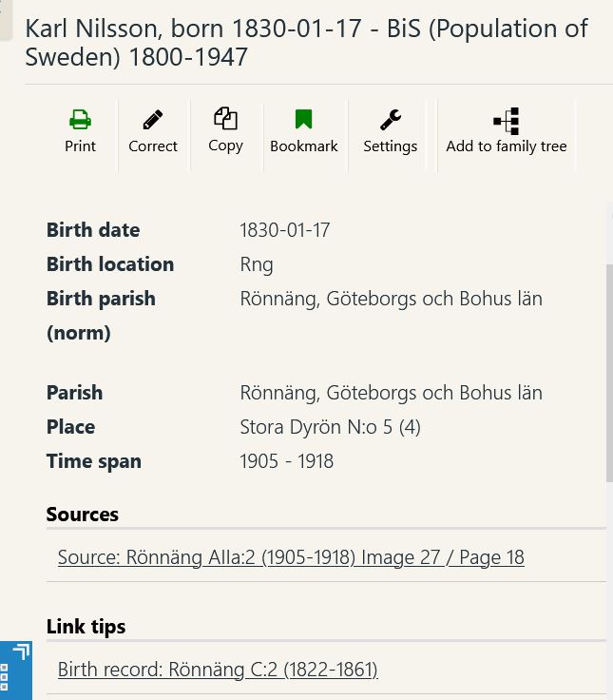Choose Add to family tree label
Image resolution: width=613 pixels, height=700 pixels.
coord(507,146)
